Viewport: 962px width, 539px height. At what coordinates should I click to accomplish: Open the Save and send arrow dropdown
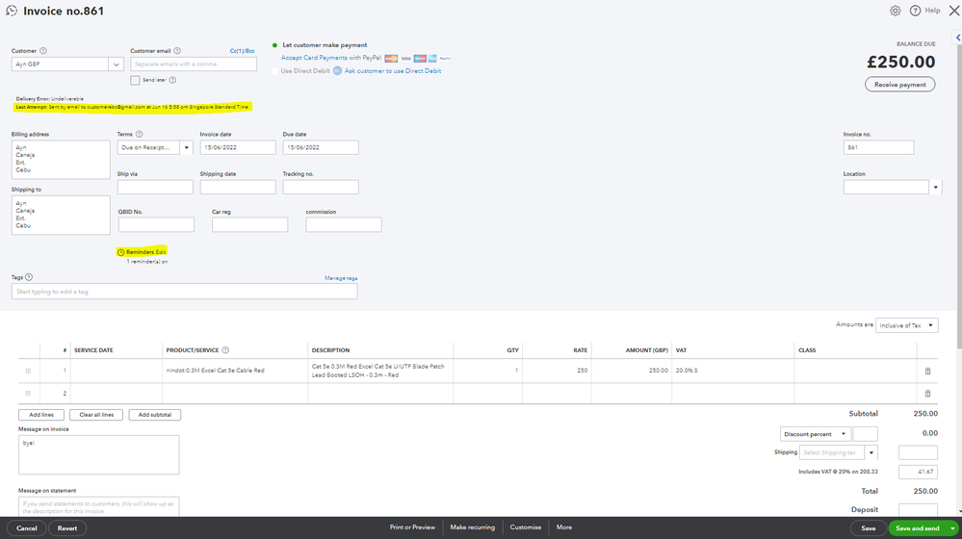coord(952,528)
